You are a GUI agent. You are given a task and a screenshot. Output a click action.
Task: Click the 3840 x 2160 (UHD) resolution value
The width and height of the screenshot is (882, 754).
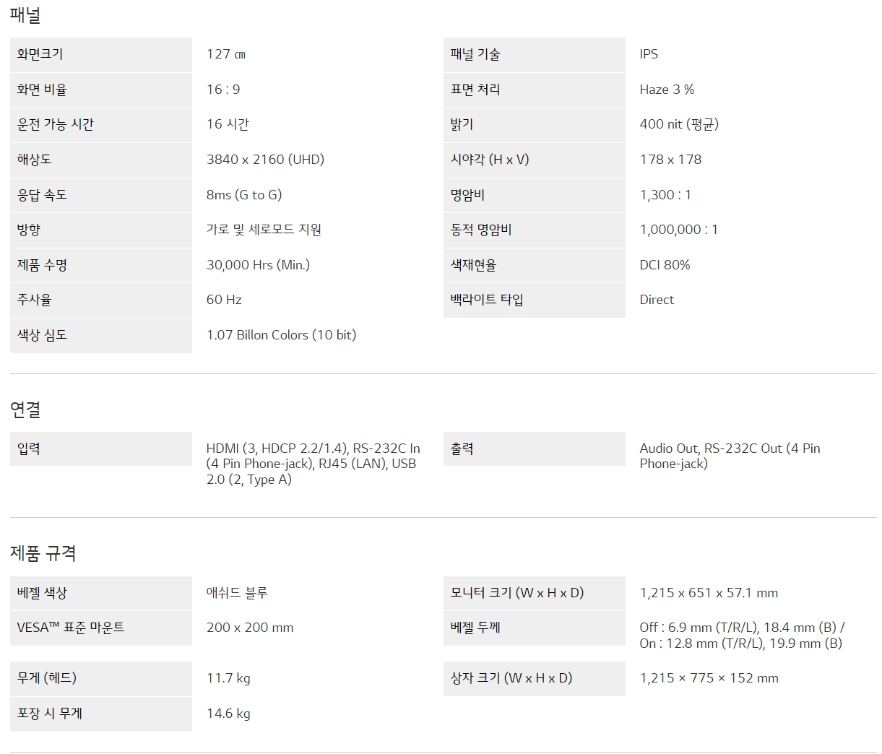point(265,160)
